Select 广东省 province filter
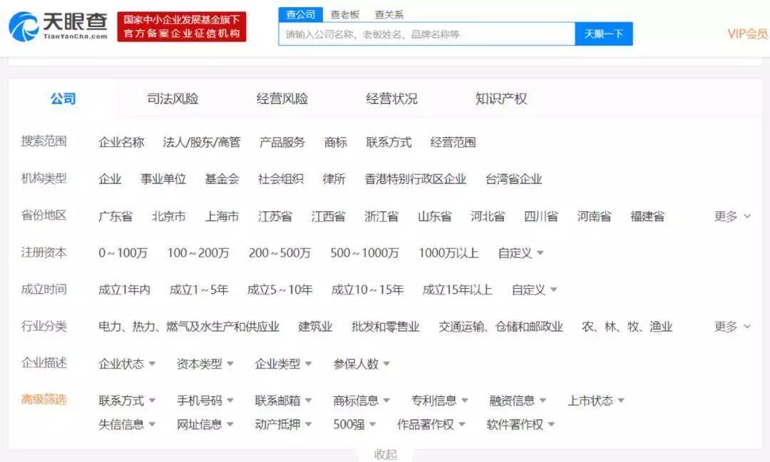 coord(115,216)
